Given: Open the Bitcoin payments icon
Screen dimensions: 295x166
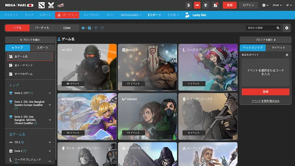Looking at the screenshot, I should (188, 5).
